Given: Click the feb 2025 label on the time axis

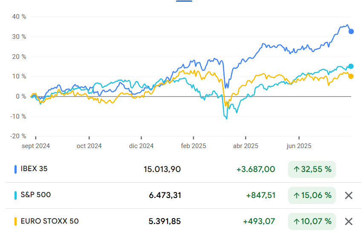Looking at the screenshot, I should click(194, 146).
